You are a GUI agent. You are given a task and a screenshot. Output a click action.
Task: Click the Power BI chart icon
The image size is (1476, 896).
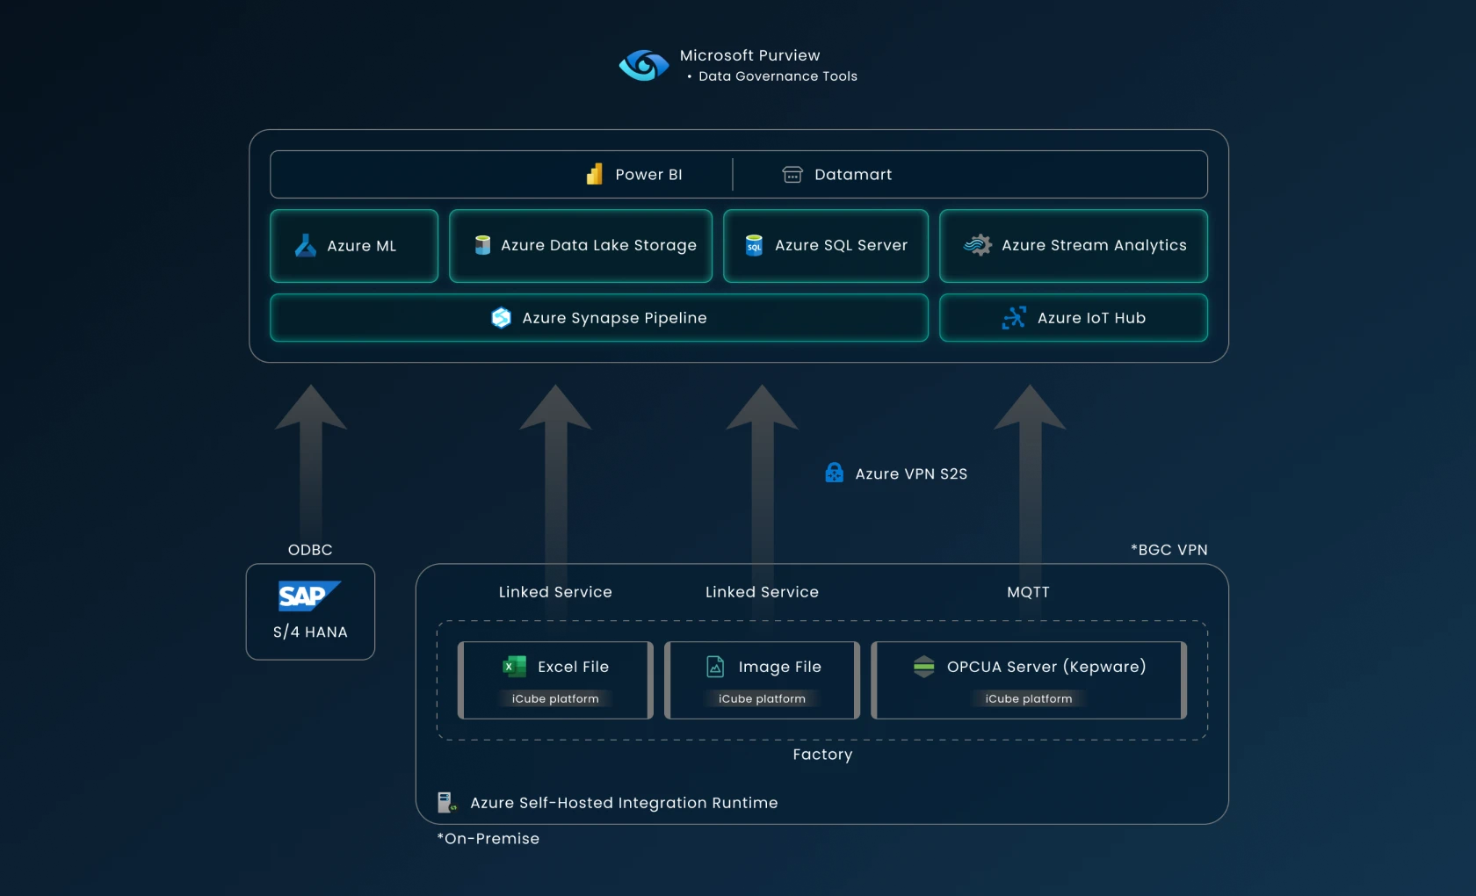pos(595,174)
